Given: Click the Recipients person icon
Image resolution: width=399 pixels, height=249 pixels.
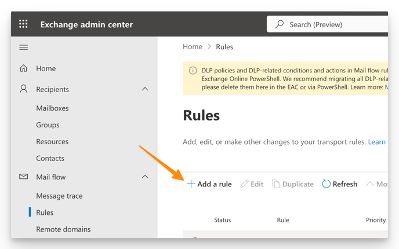Looking at the screenshot, I should (23, 89).
